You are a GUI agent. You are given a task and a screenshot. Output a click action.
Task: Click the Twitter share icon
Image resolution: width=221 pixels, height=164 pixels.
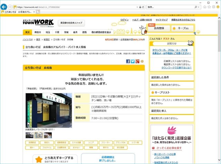pyautogui.click(x=133, y=61)
